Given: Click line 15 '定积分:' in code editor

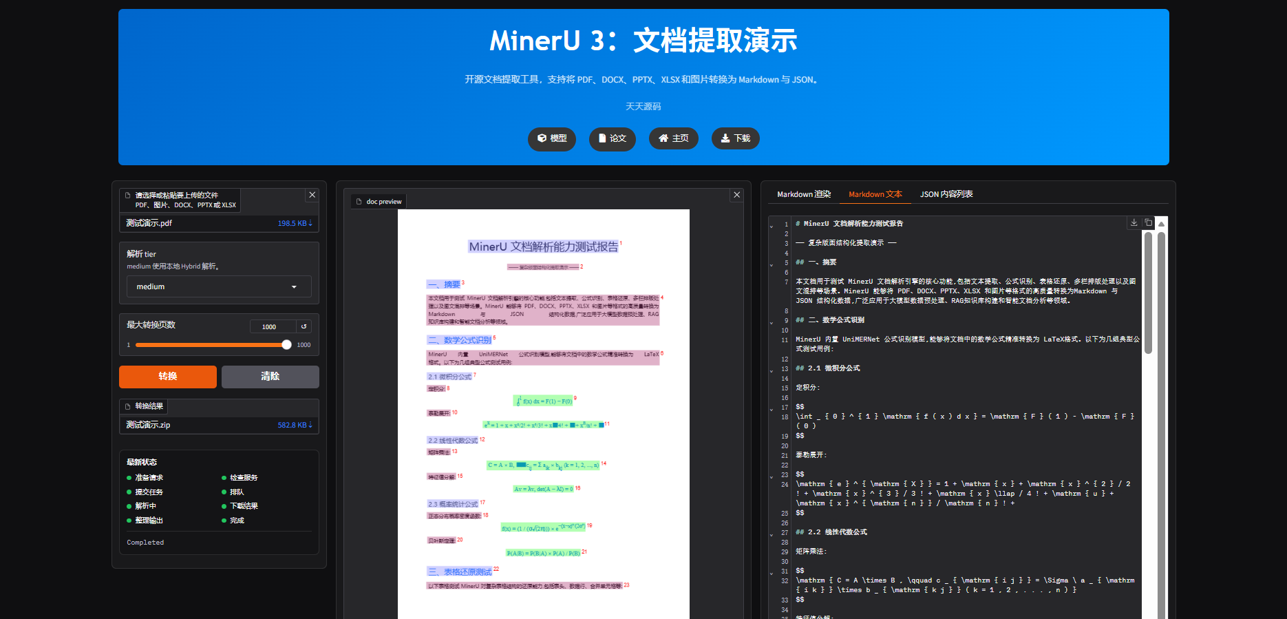Looking at the screenshot, I should point(808,388).
